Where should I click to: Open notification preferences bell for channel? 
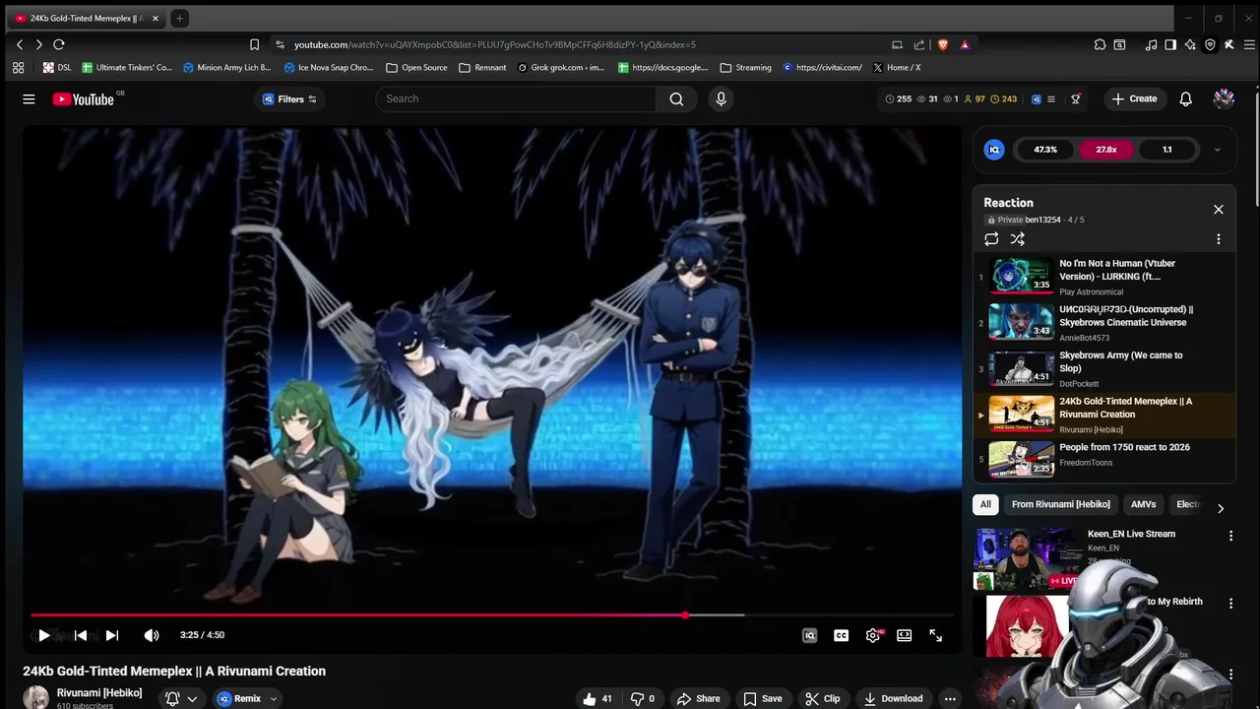172,698
